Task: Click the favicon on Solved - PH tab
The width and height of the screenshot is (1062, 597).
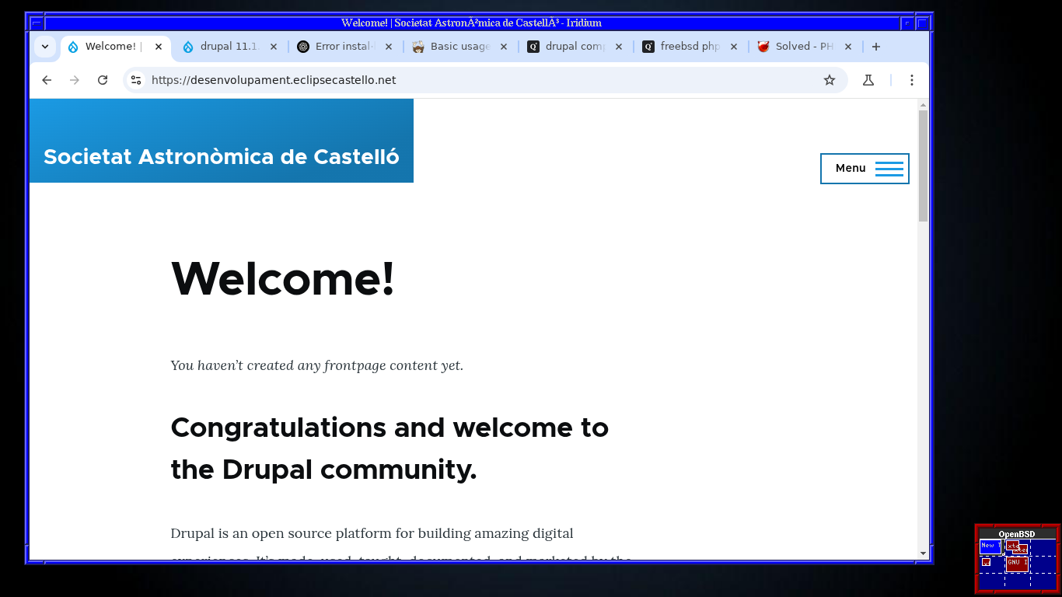Action: pos(763,47)
